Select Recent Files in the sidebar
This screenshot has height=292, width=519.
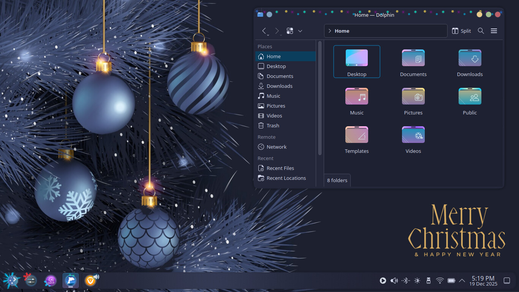tap(280, 168)
